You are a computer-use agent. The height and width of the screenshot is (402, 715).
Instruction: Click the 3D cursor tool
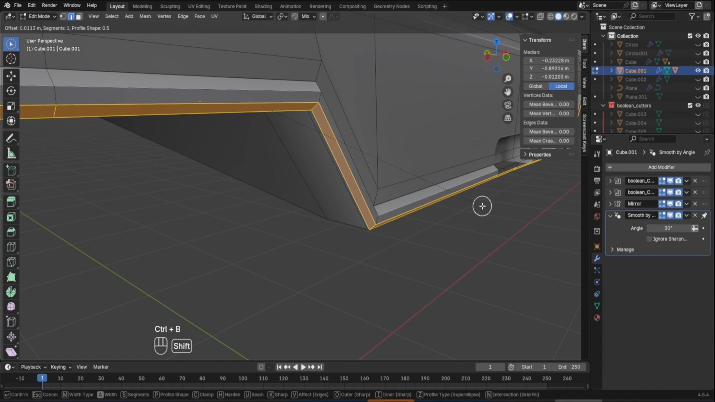pos(11,59)
